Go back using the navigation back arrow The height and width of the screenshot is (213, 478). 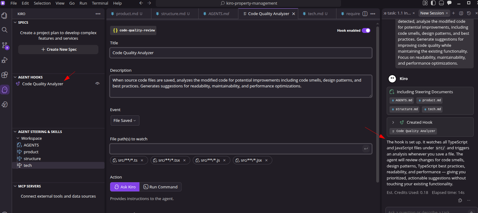click(141, 3)
